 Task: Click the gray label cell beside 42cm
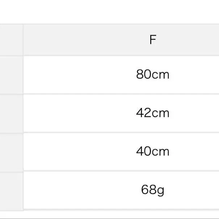pyautogui.click(x=11, y=113)
